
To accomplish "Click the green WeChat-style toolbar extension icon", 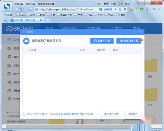I will (x=132, y=9).
